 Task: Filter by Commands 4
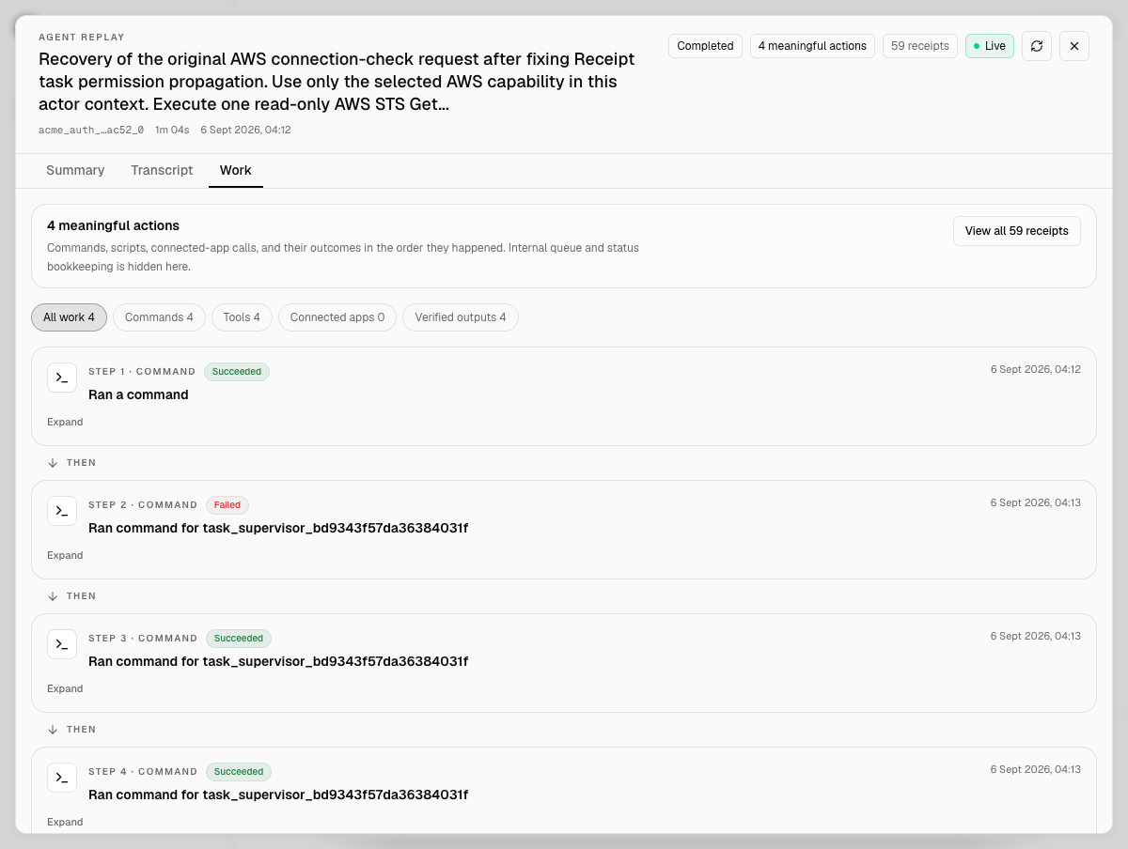[159, 317]
